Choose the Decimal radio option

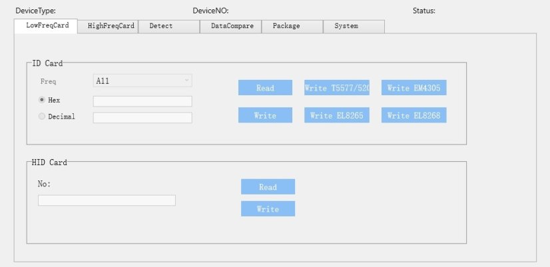point(43,117)
